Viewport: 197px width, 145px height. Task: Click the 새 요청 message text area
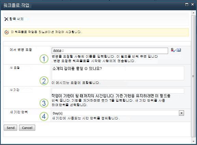[118, 73]
